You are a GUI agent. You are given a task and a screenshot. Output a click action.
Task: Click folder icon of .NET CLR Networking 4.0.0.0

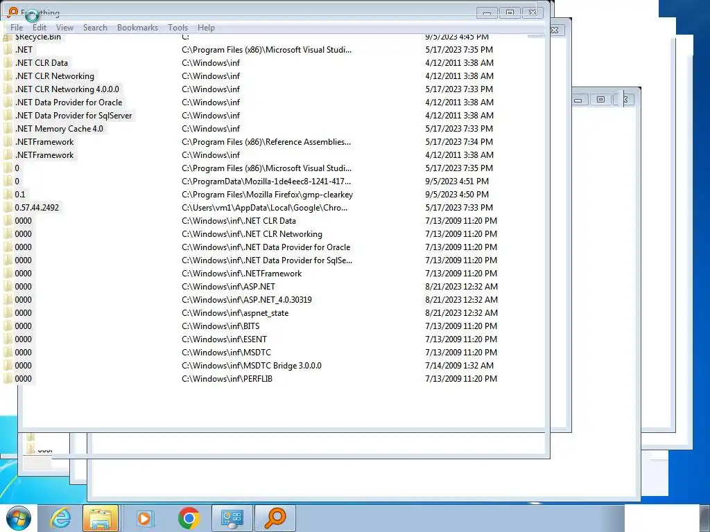[8, 89]
